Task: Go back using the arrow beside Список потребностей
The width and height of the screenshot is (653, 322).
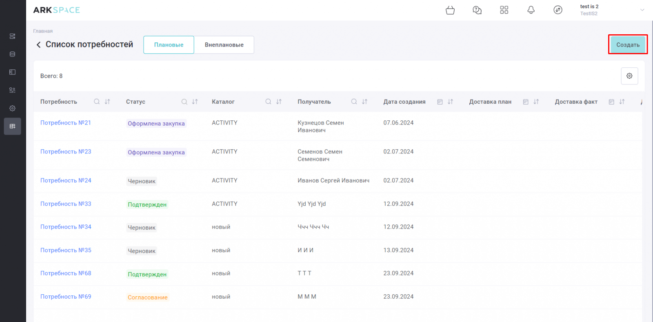Action: [x=38, y=44]
